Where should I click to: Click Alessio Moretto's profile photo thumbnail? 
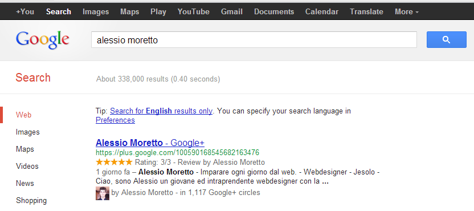click(102, 193)
